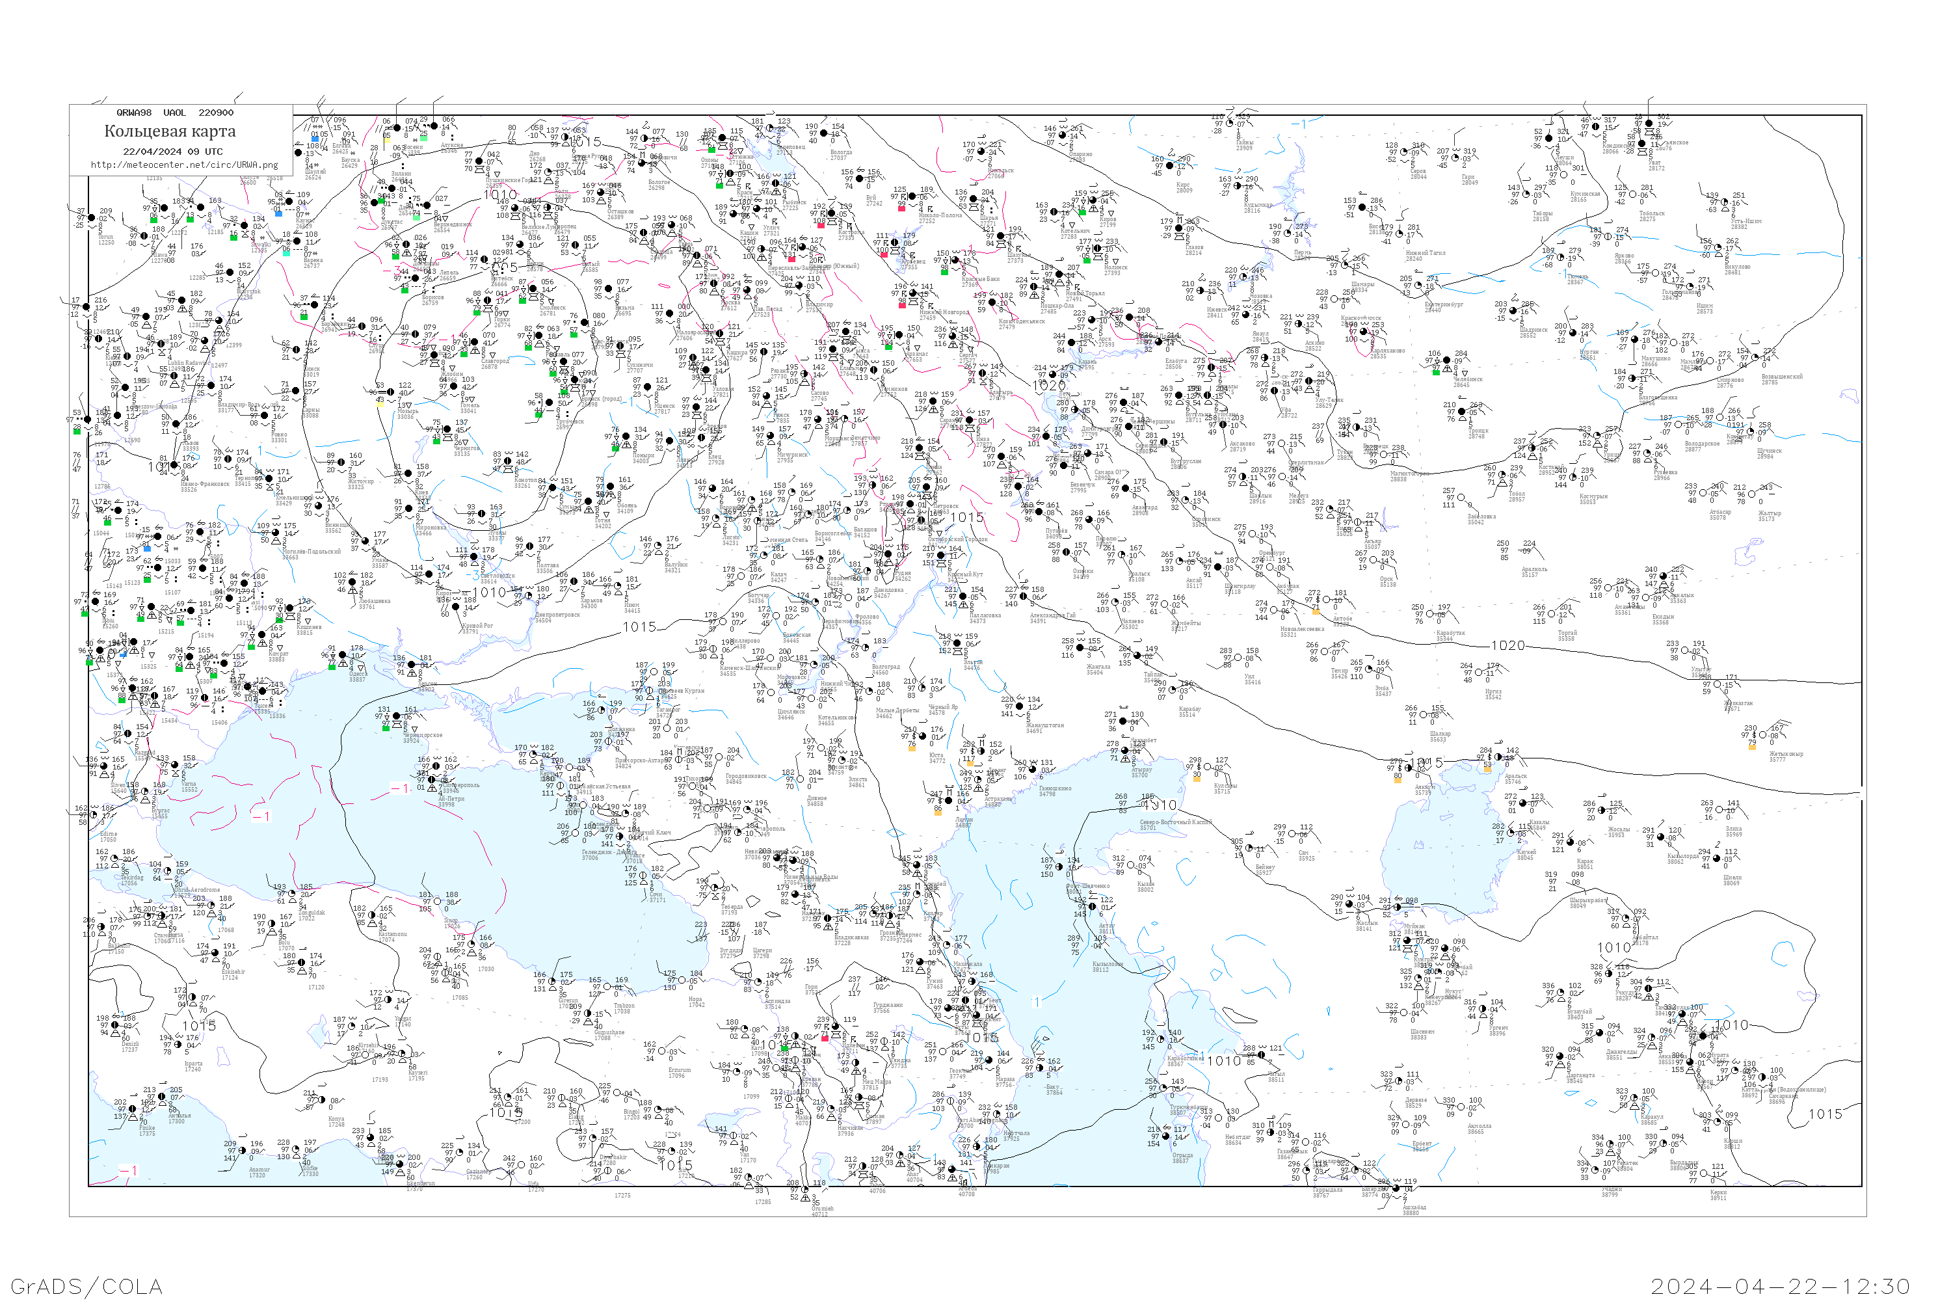Click the orange square near Жетыконыр station
Viewport: 1951px width, 1301px height.
point(1752,747)
